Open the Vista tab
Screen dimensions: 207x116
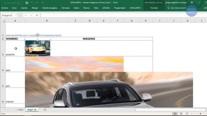(x=96, y=8)
